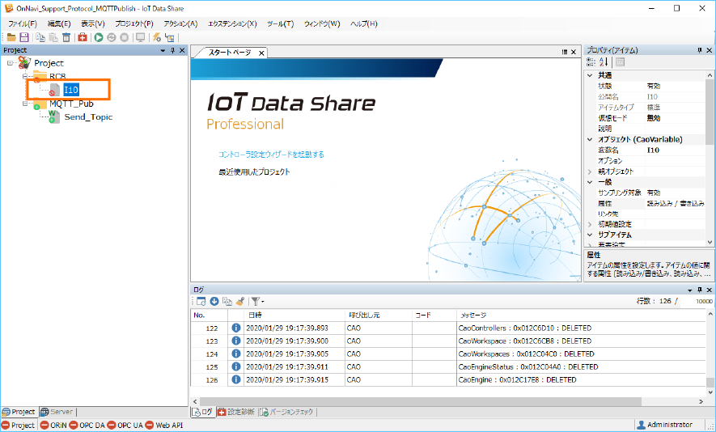Open the アクション(A) menu
Image resolution: width=716 pixels, height=432 pixels.
click(x=180, y=23)
